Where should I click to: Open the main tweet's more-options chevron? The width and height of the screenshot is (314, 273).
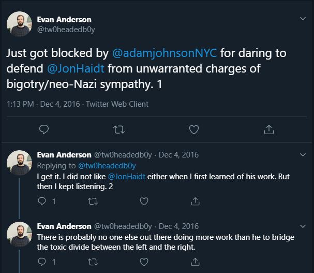point(303,19)
